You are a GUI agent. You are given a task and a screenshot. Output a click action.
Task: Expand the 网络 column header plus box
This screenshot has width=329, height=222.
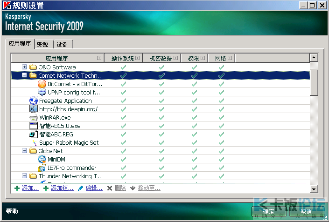point(230,58)
